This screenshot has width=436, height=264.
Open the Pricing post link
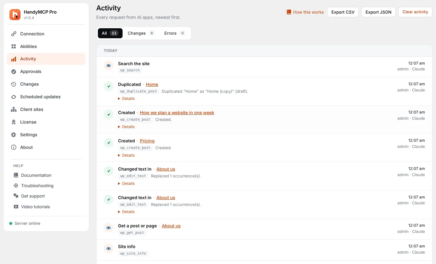tap(147, 141)
